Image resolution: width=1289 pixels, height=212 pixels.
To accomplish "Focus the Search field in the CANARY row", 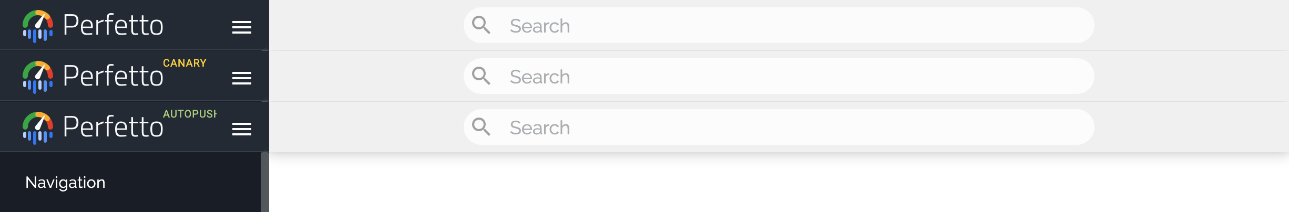I will tap(789, 77).
